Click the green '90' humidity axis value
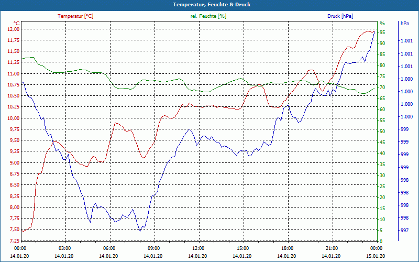Image resolution: width=419 pixels, height=262 pixels. [x=382, y=43]
